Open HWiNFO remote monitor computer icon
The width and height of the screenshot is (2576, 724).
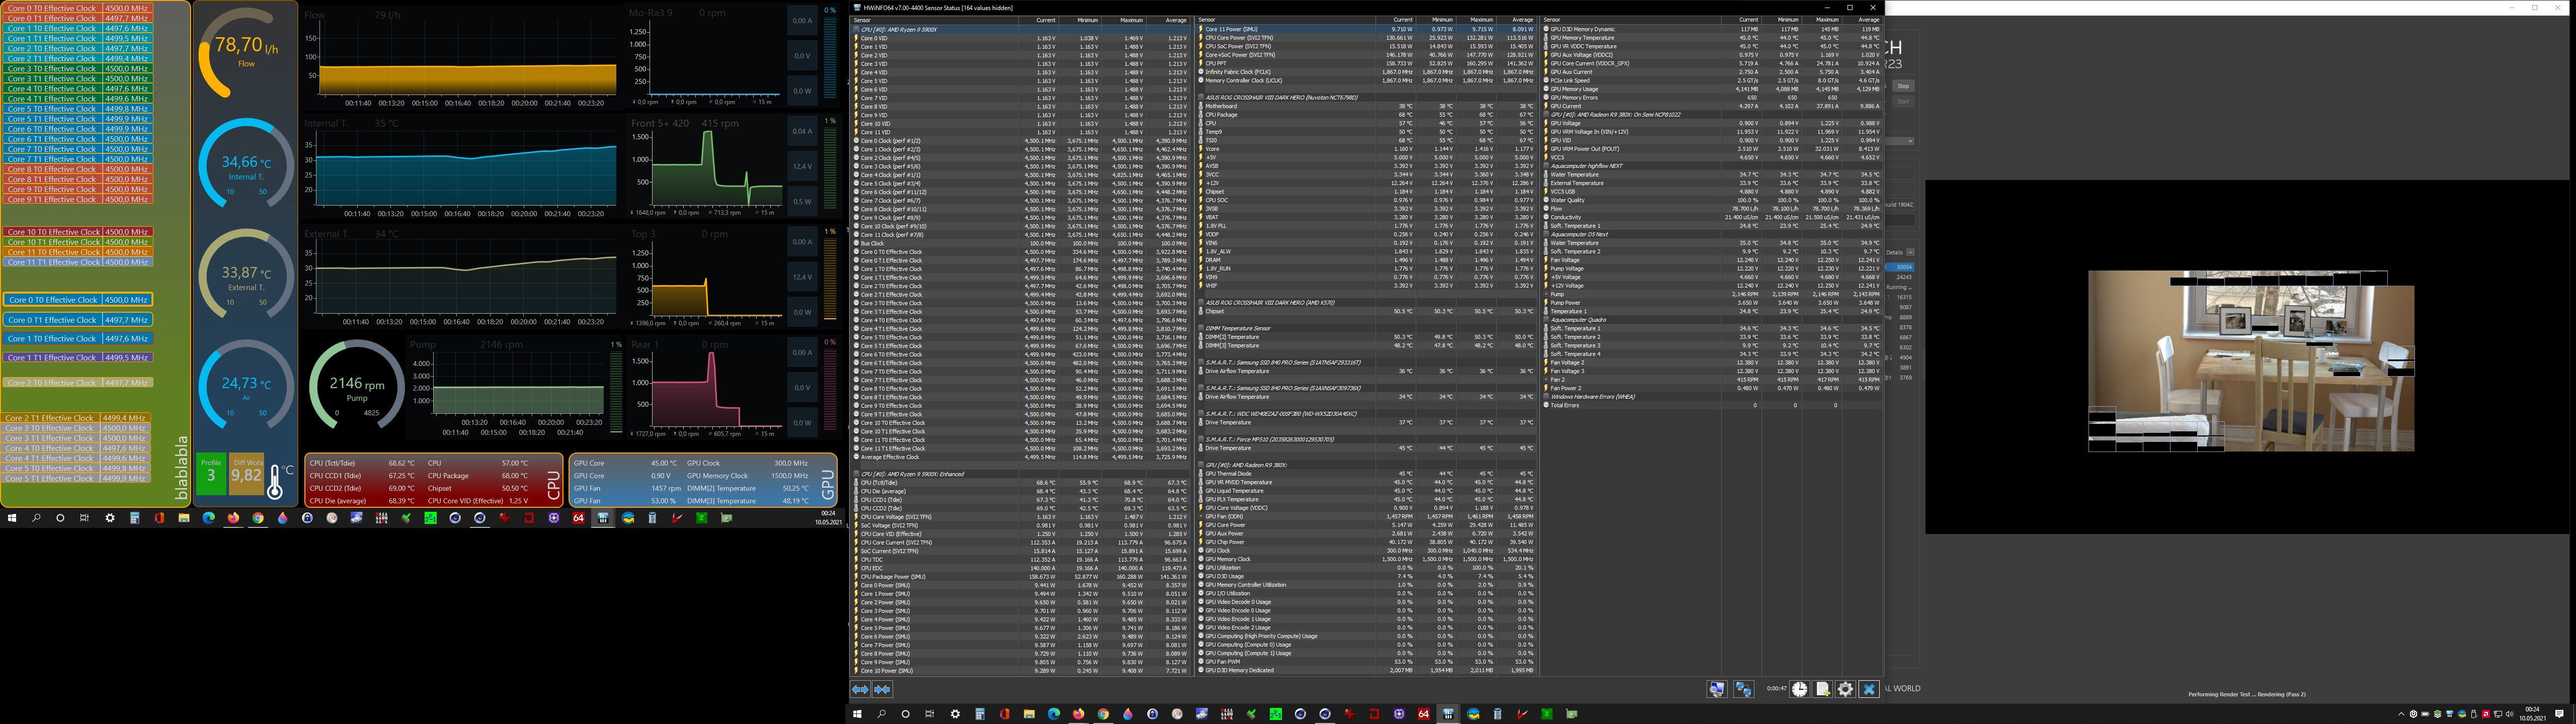tap(1716, 689)
